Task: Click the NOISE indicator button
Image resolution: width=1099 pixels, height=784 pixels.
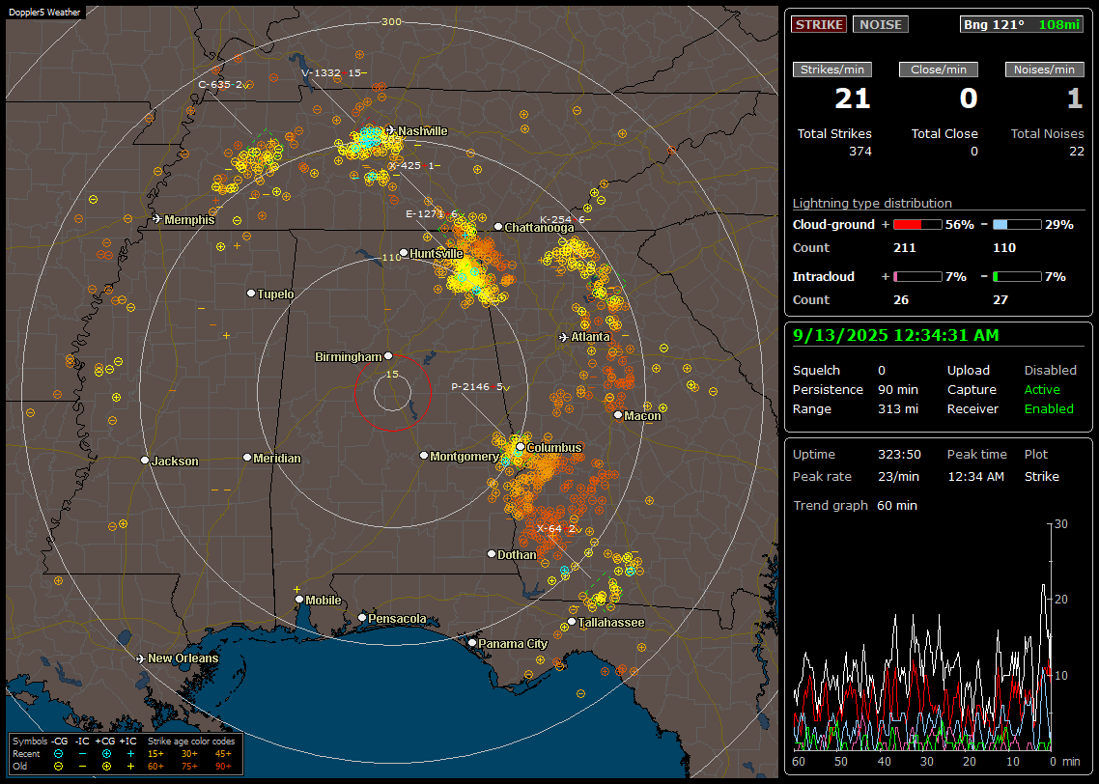Action: click(x=881, y=24)
